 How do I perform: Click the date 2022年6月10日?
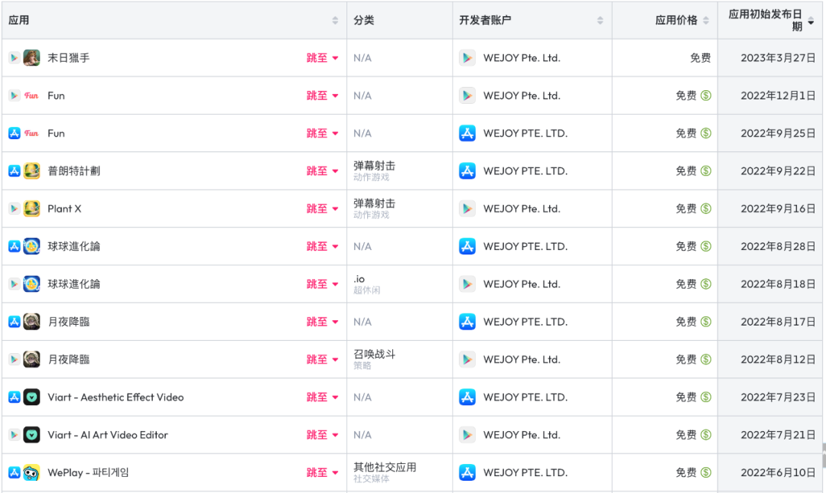click(x=778, y=472)
